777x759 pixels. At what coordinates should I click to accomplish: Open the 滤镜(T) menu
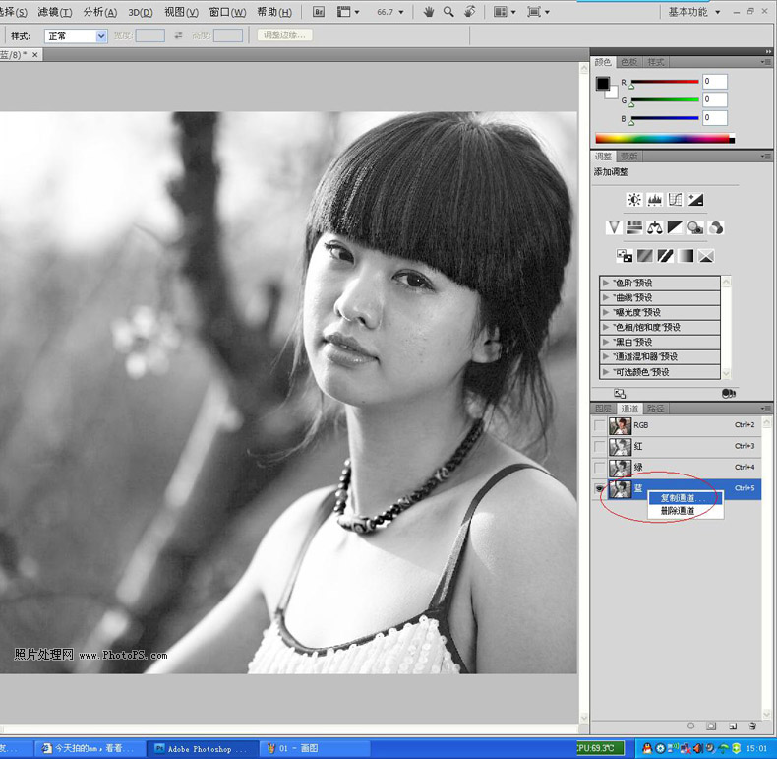[55, 12]
